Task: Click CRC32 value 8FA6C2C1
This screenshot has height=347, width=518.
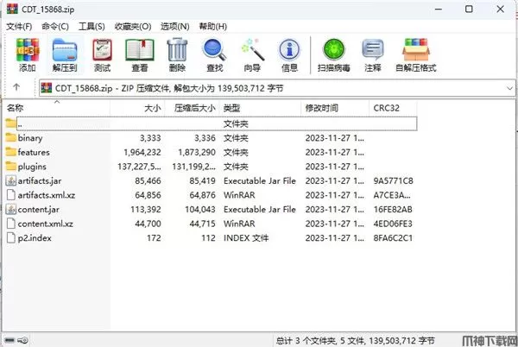Action: click(x=393, y=237)
